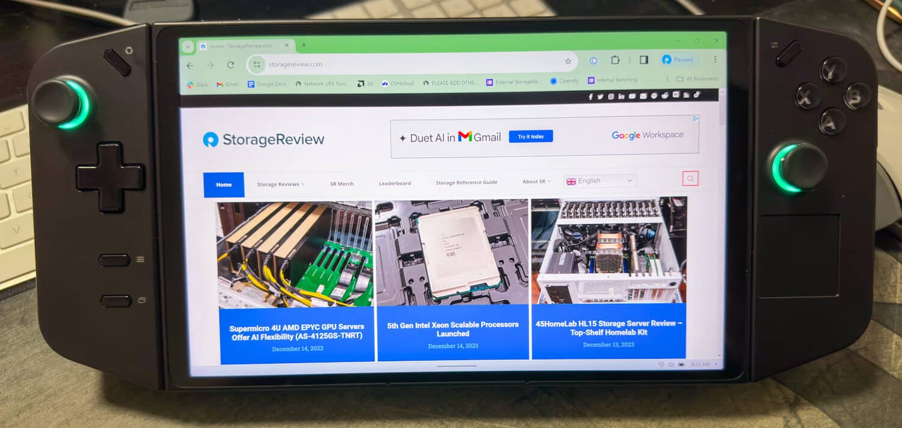Click the storagereview.com address bar
The width and height of the screenshot is (902, 428).
click(x=412, y=63)
